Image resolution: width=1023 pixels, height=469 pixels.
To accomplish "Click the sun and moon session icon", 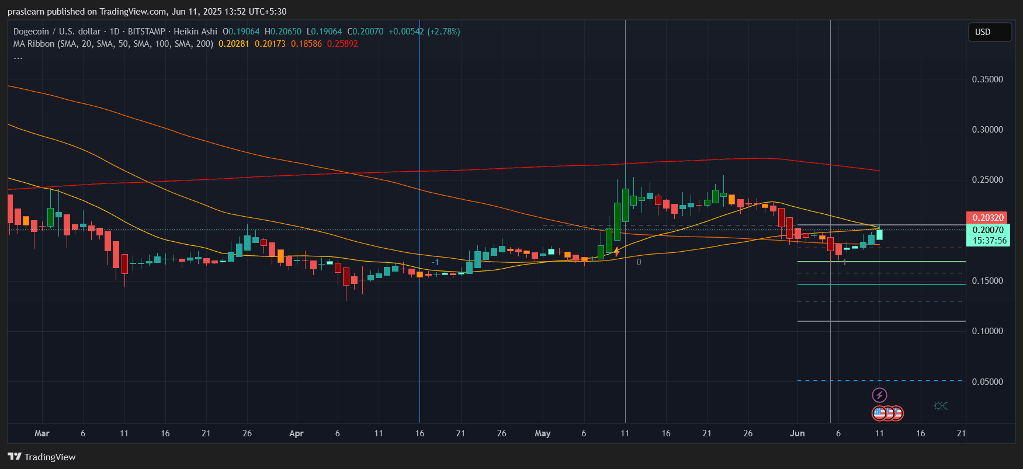I will (941, 406).
